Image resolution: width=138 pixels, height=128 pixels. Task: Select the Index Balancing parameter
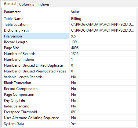point(16,106)
